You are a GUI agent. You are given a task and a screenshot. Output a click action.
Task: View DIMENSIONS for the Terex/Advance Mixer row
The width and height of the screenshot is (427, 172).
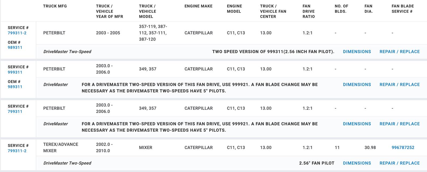[357, 163]
